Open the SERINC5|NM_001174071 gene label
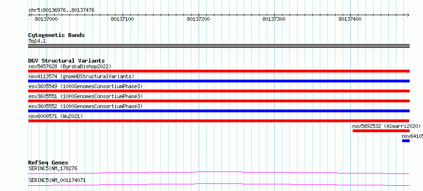423x191 pixels. pyautogui.click(x=57, y=180)
